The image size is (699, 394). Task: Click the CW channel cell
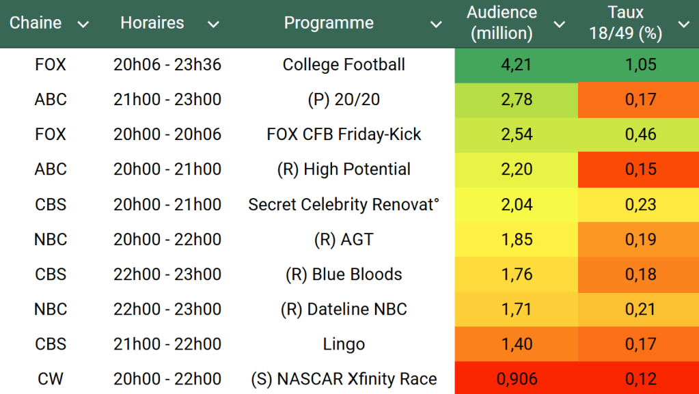click(51, 378)
